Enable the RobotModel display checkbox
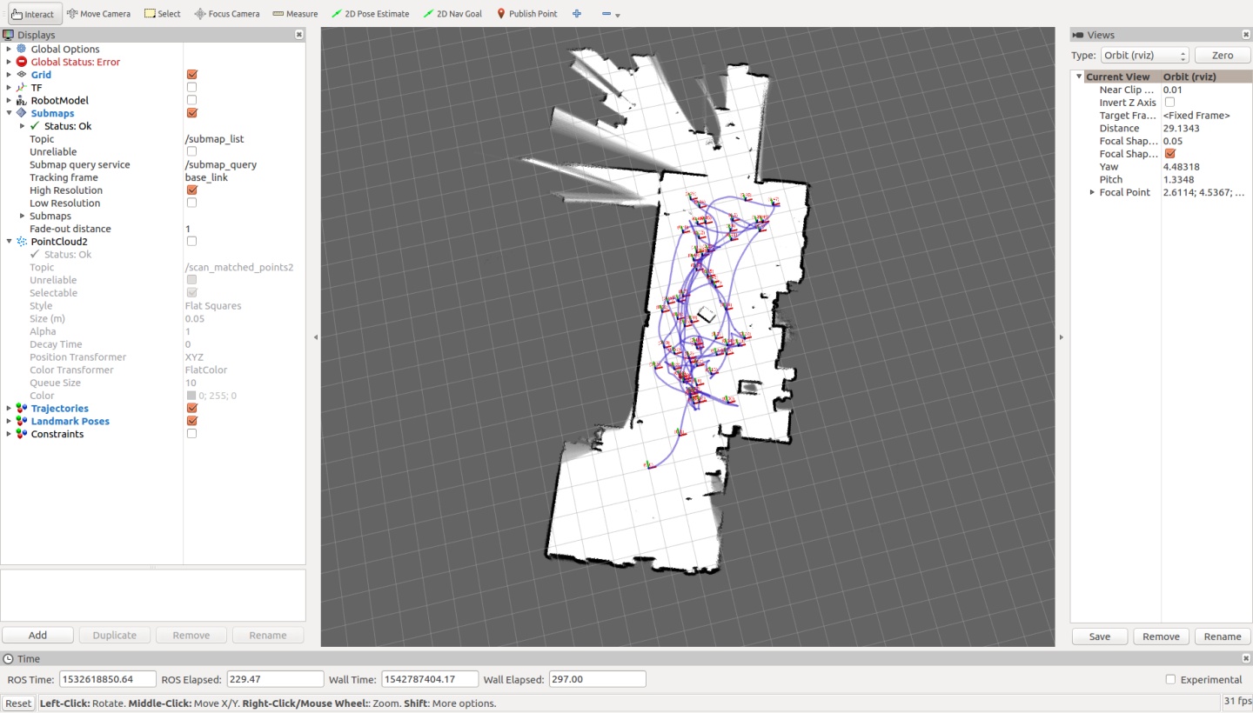 pos(191,100)
